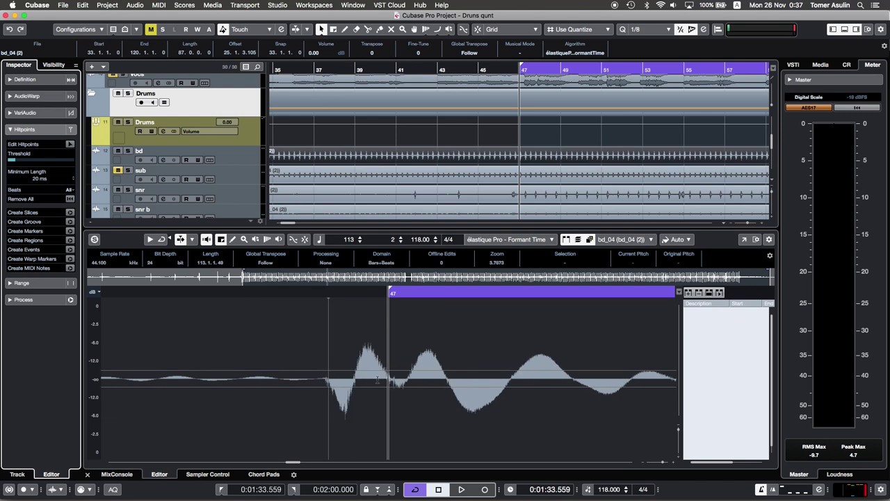Click the Undo arrow in toolbar
The width and height of the screenshot is (890, 501).
point(10,29)
